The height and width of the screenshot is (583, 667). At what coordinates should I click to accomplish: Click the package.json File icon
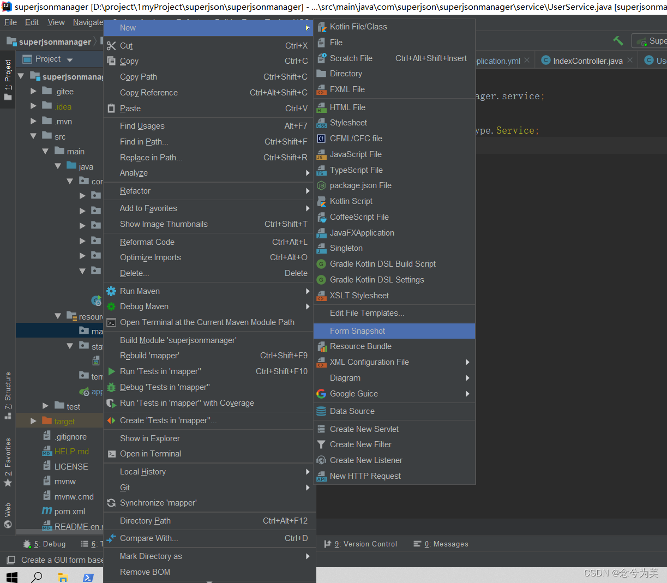pos(322,185)
